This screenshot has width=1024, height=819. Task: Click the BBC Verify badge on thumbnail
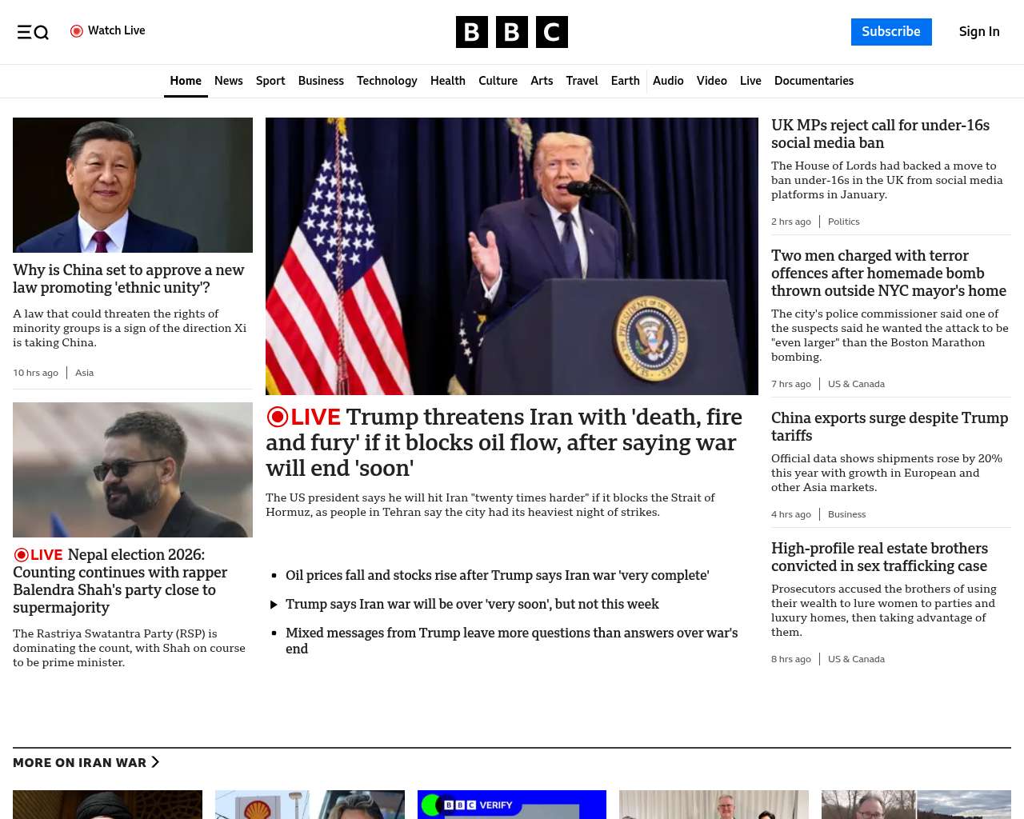tap(478, 805)
